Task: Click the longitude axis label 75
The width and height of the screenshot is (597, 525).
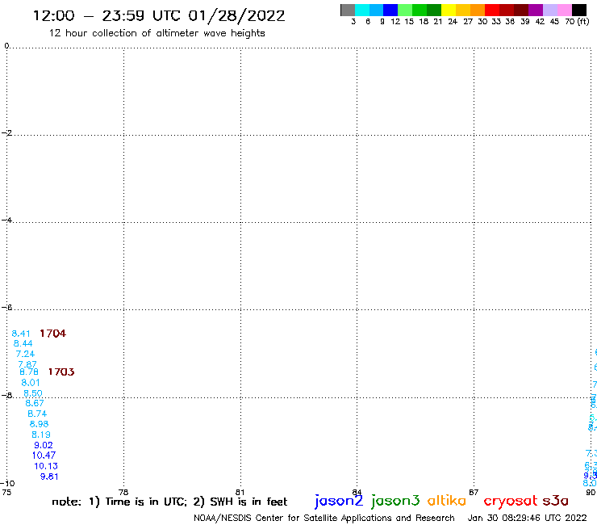Action: [x=6, y=492]
